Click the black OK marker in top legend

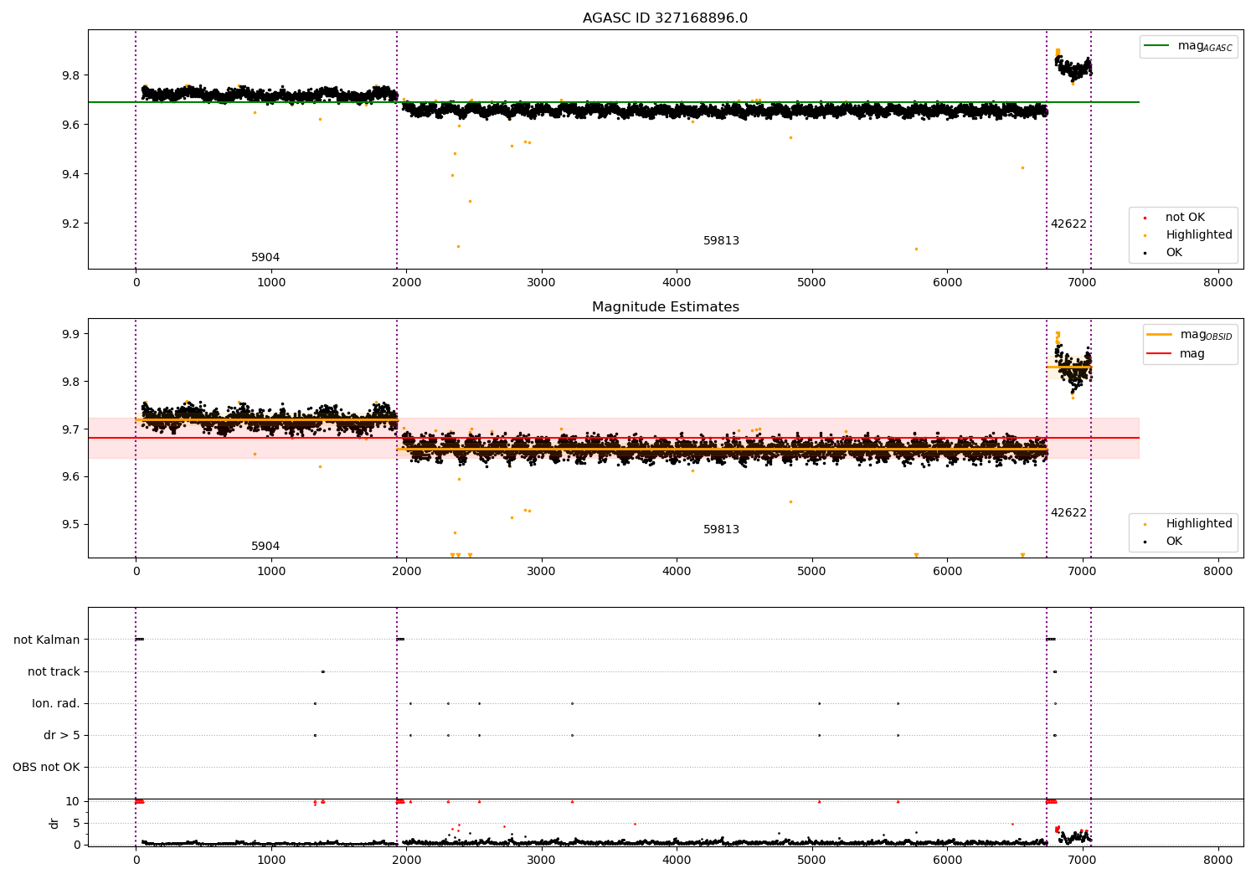click(x=1145, y=253)
